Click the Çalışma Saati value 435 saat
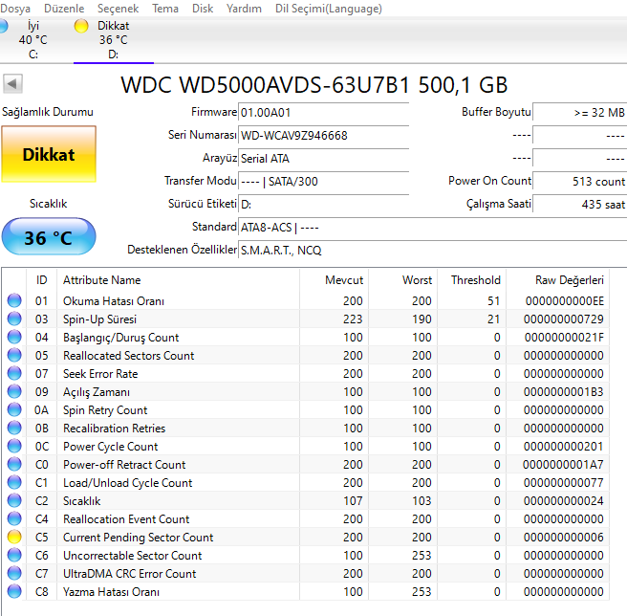 580,205
